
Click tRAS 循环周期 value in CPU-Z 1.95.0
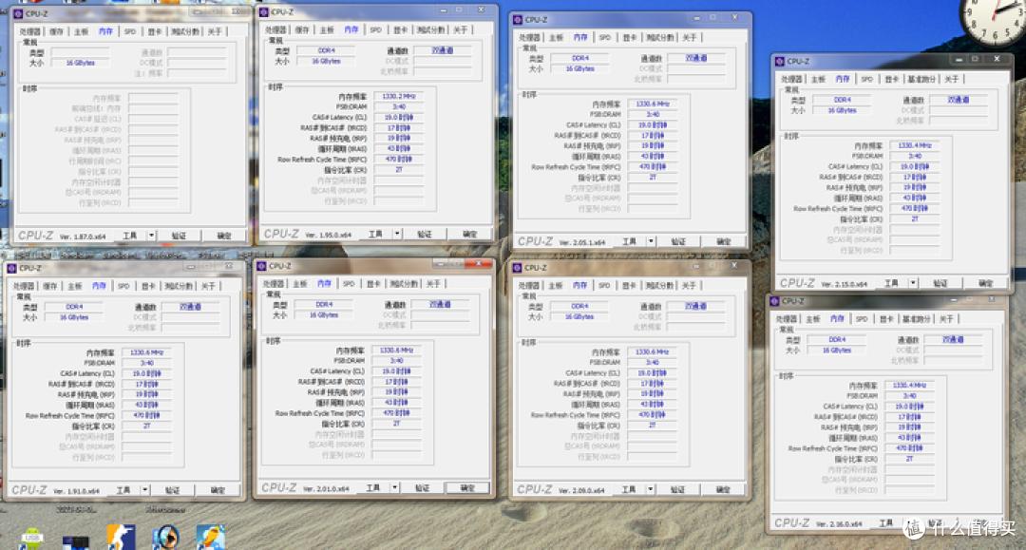click(398, 148)
